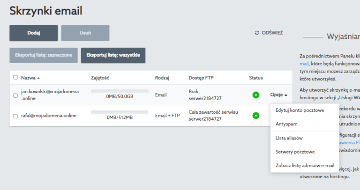Choose Edytuj konto pocztowe from menu
This screenshot has width=360, height=190.
300,110
